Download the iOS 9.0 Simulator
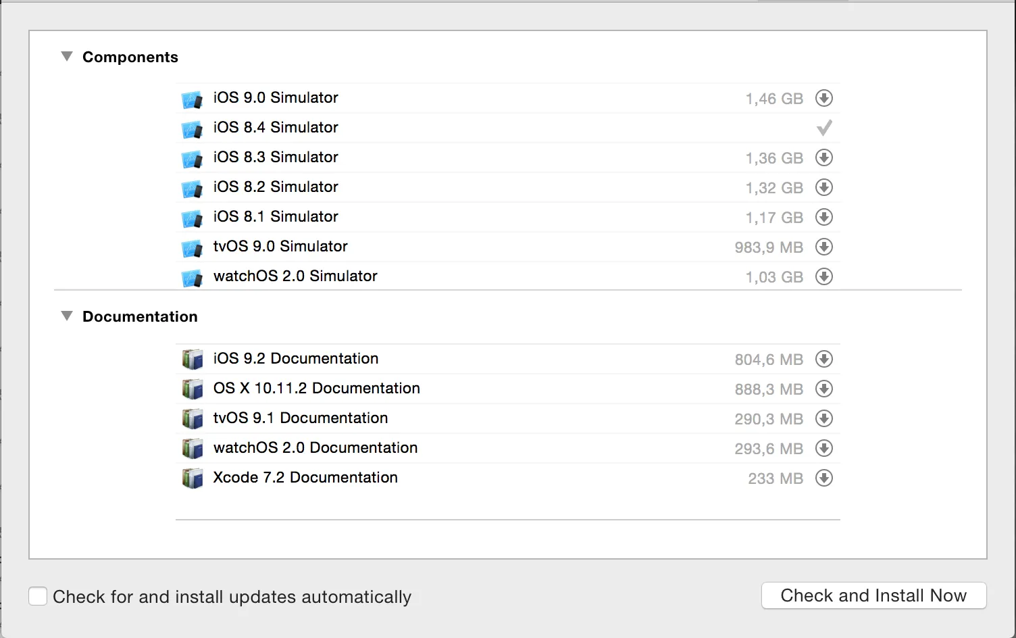 click(x=823, y=98)
